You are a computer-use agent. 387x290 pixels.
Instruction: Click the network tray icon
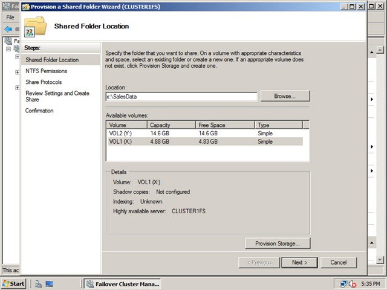tap(343, 284)
